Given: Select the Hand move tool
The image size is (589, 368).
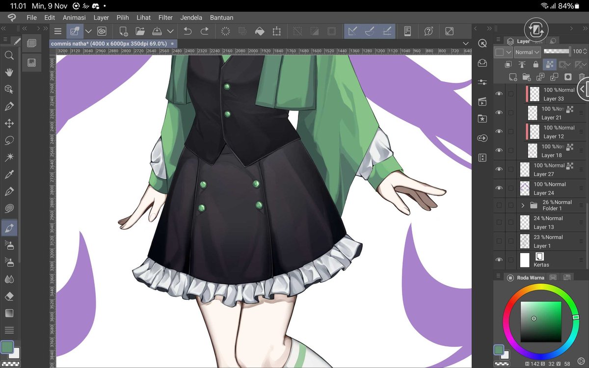Looking at the screenshot, I should click(x=9, y=73).
